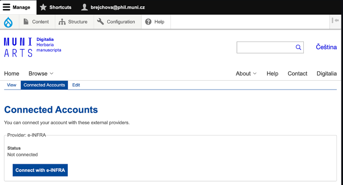Switch to the View tab
The width and height of the screenshot is (343, 185).
(11, 85)
